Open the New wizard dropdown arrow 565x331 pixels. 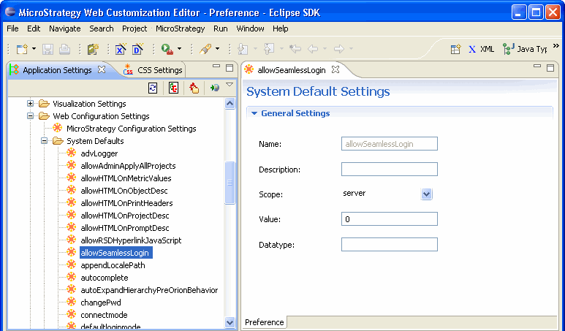pyautogui.click(x=34, y=49)
